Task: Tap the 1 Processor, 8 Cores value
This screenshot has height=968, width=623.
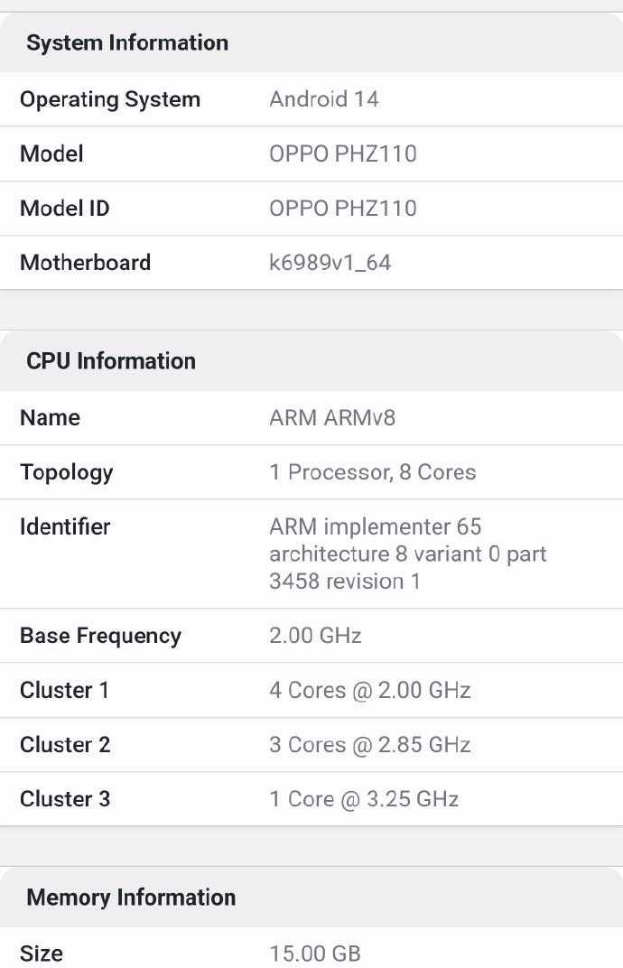Action: (x=372, y=472)
